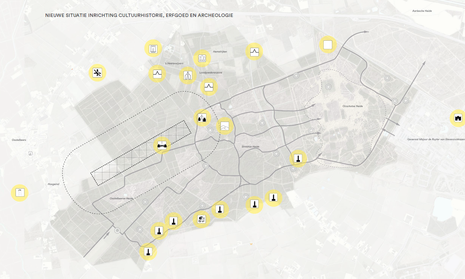Click the mound icon left of 's Heerenvijvers
The image size is (465, 279).
(157, 73)
